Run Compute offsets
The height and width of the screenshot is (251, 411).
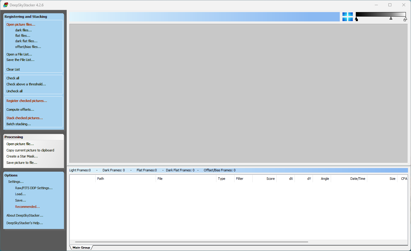coord(20,110)
